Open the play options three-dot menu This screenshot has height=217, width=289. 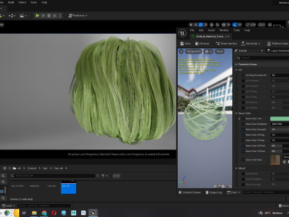[60, 16]
